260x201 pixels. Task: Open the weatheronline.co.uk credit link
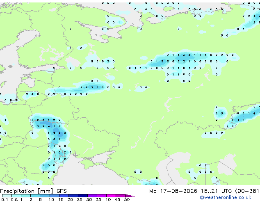pyautogui.click(x=226, y=197)
